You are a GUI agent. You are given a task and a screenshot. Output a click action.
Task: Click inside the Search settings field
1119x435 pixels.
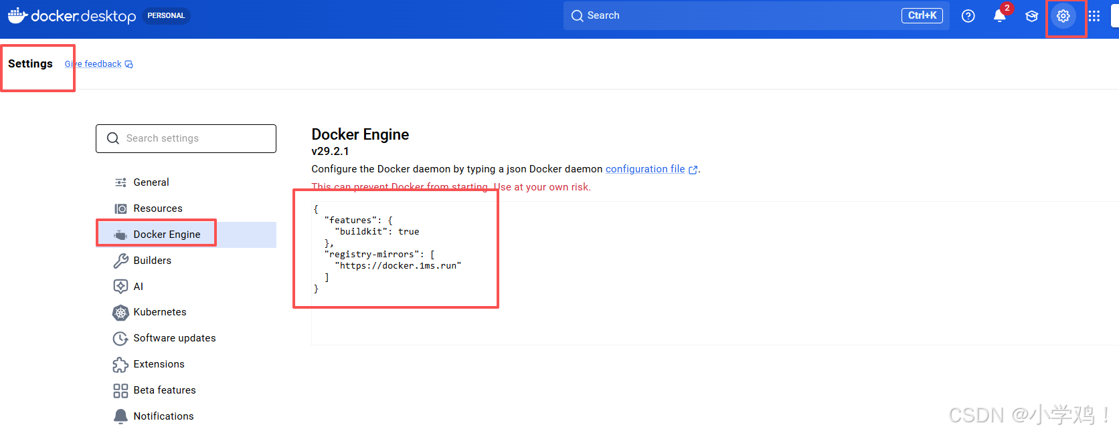pyautogui.click(x=186, y=138)
